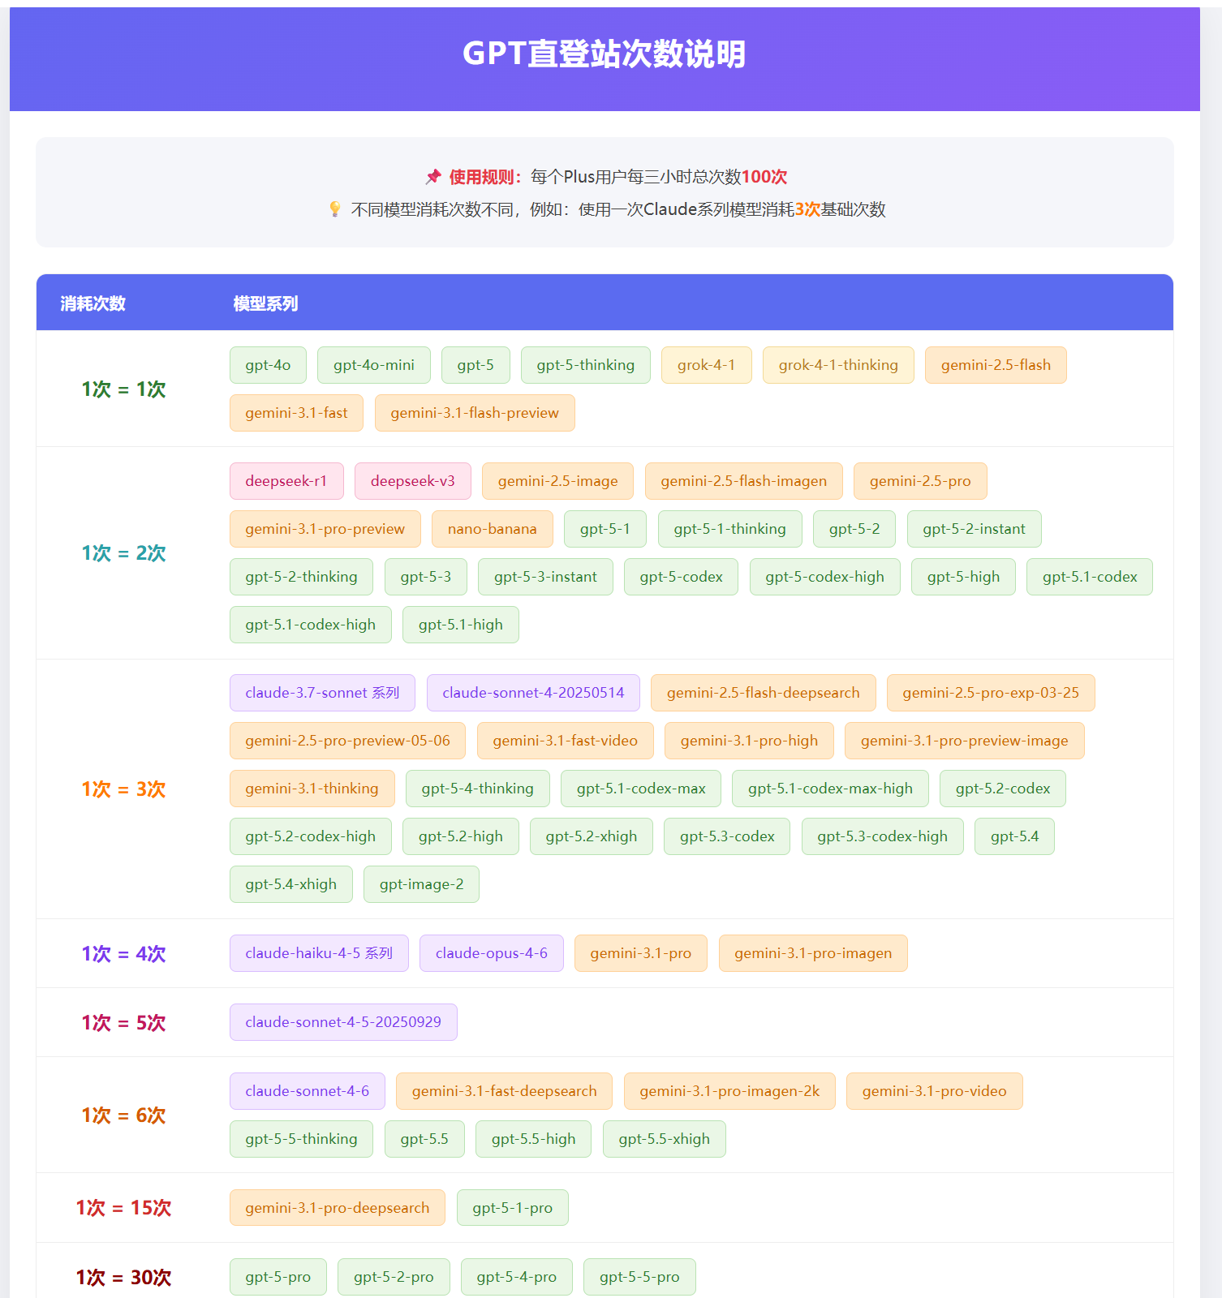Select the gemini-3.1-pro-imagen-2k tag
1222x1298 pixels.
730,1091
